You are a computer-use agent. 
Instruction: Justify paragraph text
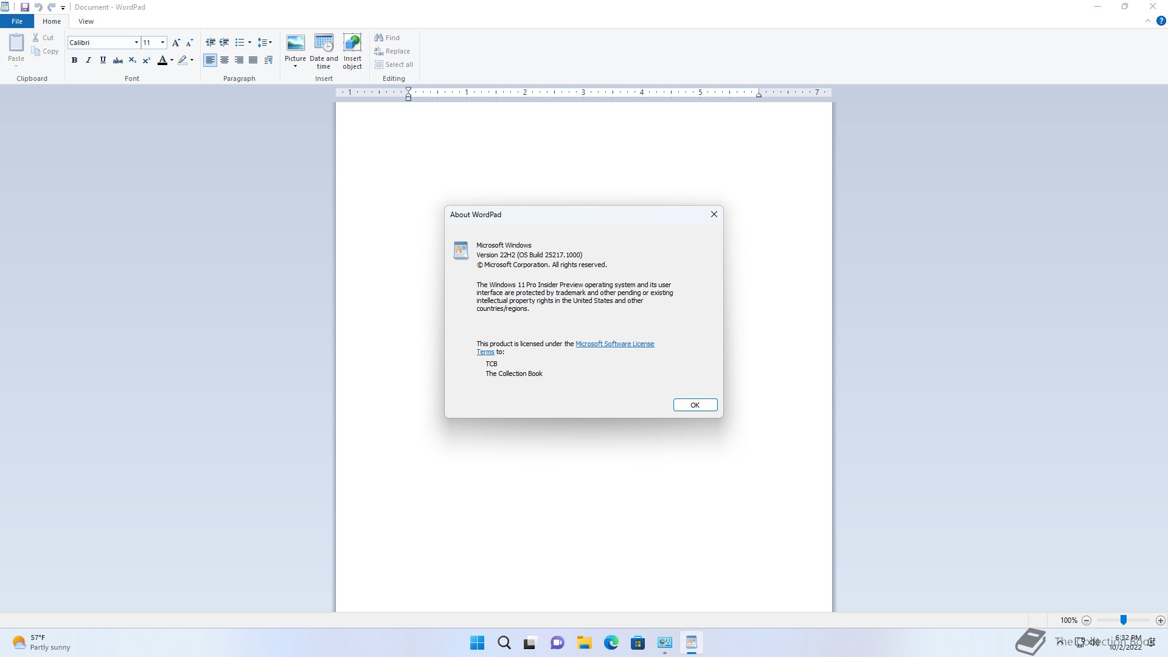[253, 60]
